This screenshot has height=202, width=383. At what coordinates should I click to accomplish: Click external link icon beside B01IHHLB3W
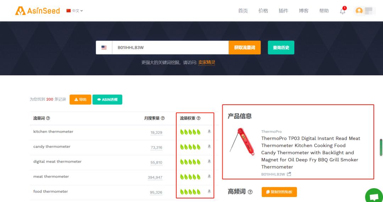[289, 174]
